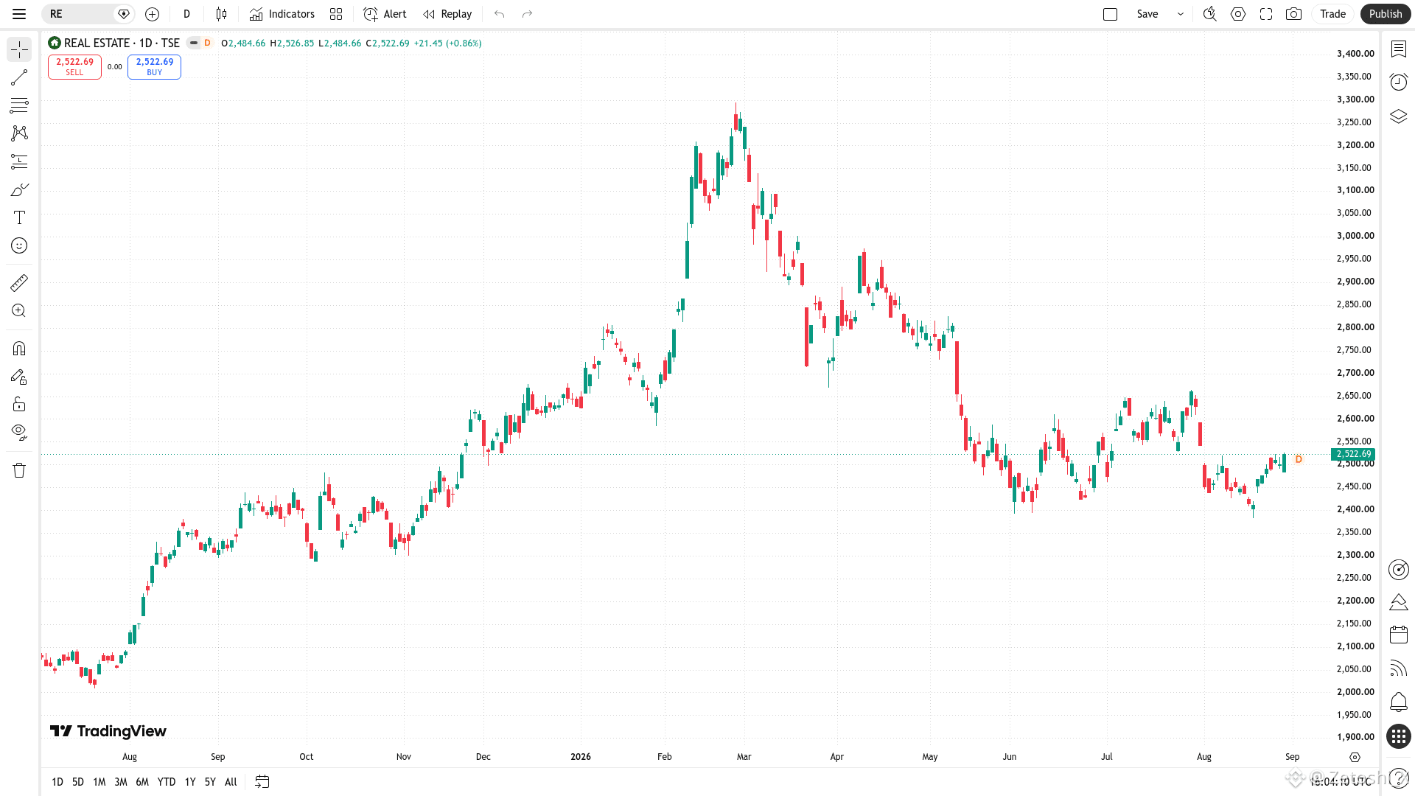Create an Alert from the toolbar
The height and width of the screenshot is (796, 1415).
point(385,14)
